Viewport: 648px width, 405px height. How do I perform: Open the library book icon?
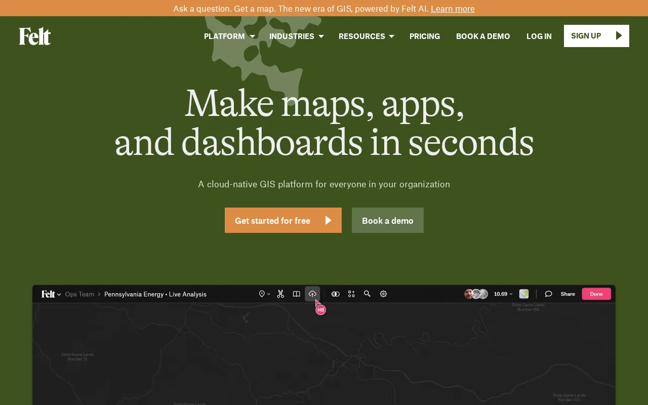(297, 294)
